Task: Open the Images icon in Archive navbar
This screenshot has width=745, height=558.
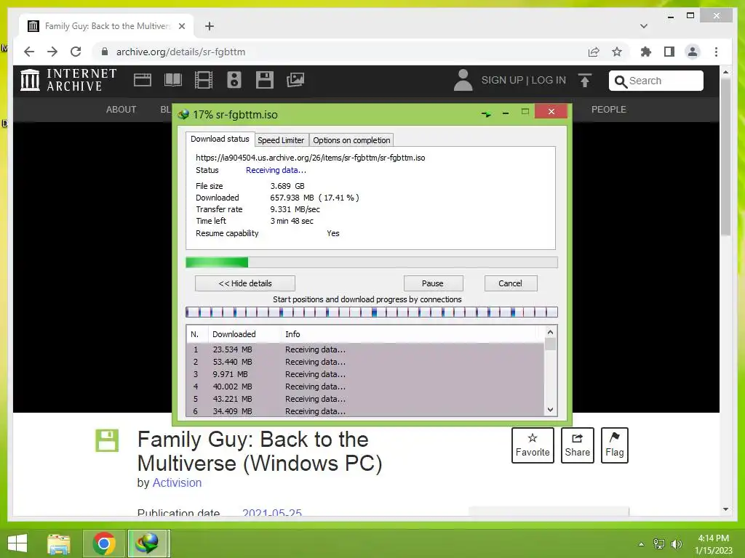Action: tap(295, 80)
